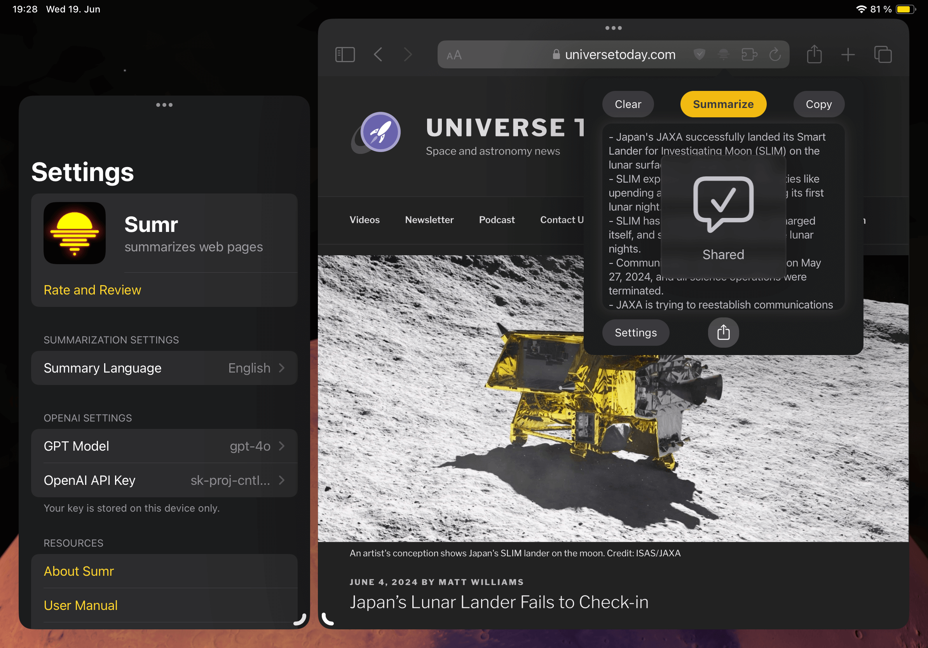This screenshot has width=928, height=648.
Task: Tap the Settings window heading
Action: pos(82,172)
